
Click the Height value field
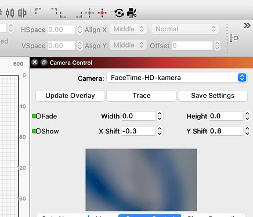pos(226,116)
